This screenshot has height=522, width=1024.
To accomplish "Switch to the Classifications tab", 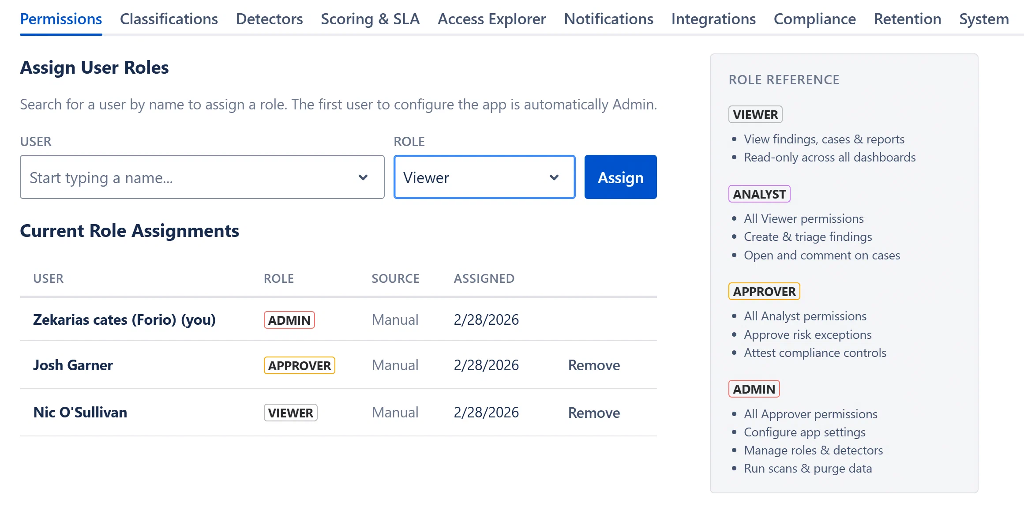I will [169, 19].
